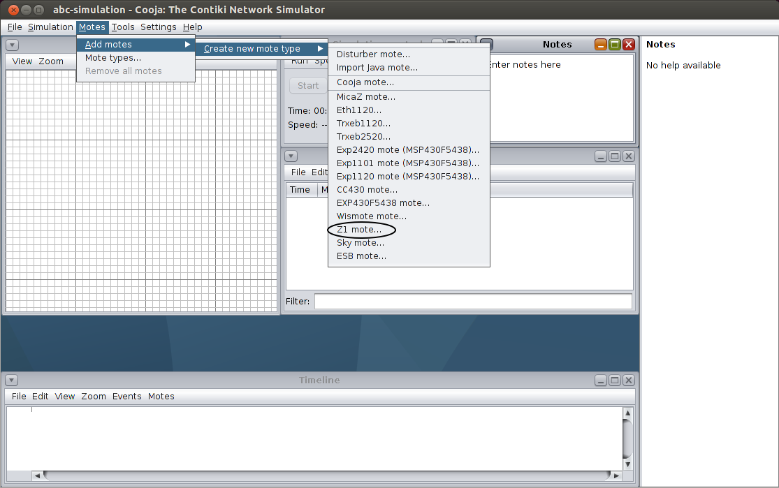Click the Start simulation button
779x488 pixels.
(308, 85)
